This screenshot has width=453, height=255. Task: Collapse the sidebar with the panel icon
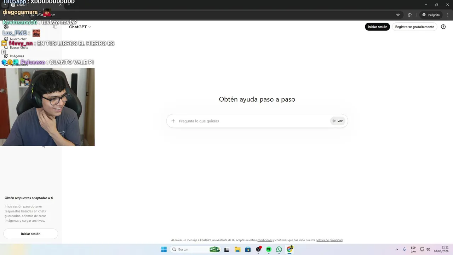pos(55,27)
